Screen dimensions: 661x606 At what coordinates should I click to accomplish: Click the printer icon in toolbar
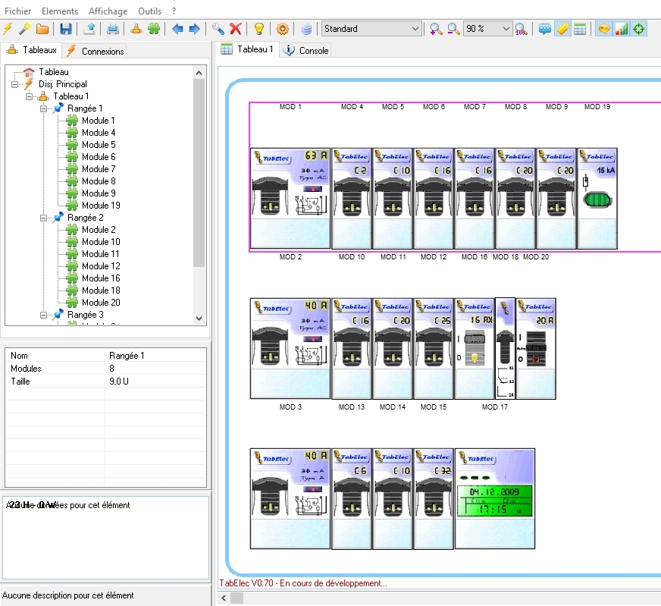[113, 29]
